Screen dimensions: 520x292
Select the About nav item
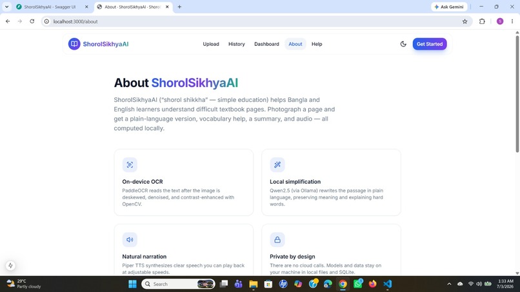295,44
